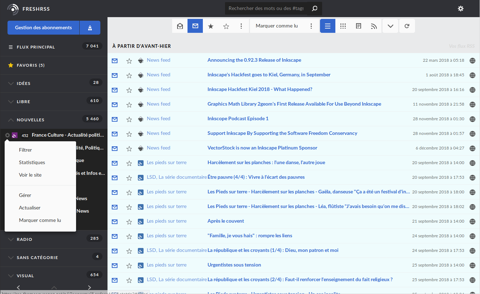Choose 'Actualiser' from the feed menu
480x294 pixels.
(30, 208)
